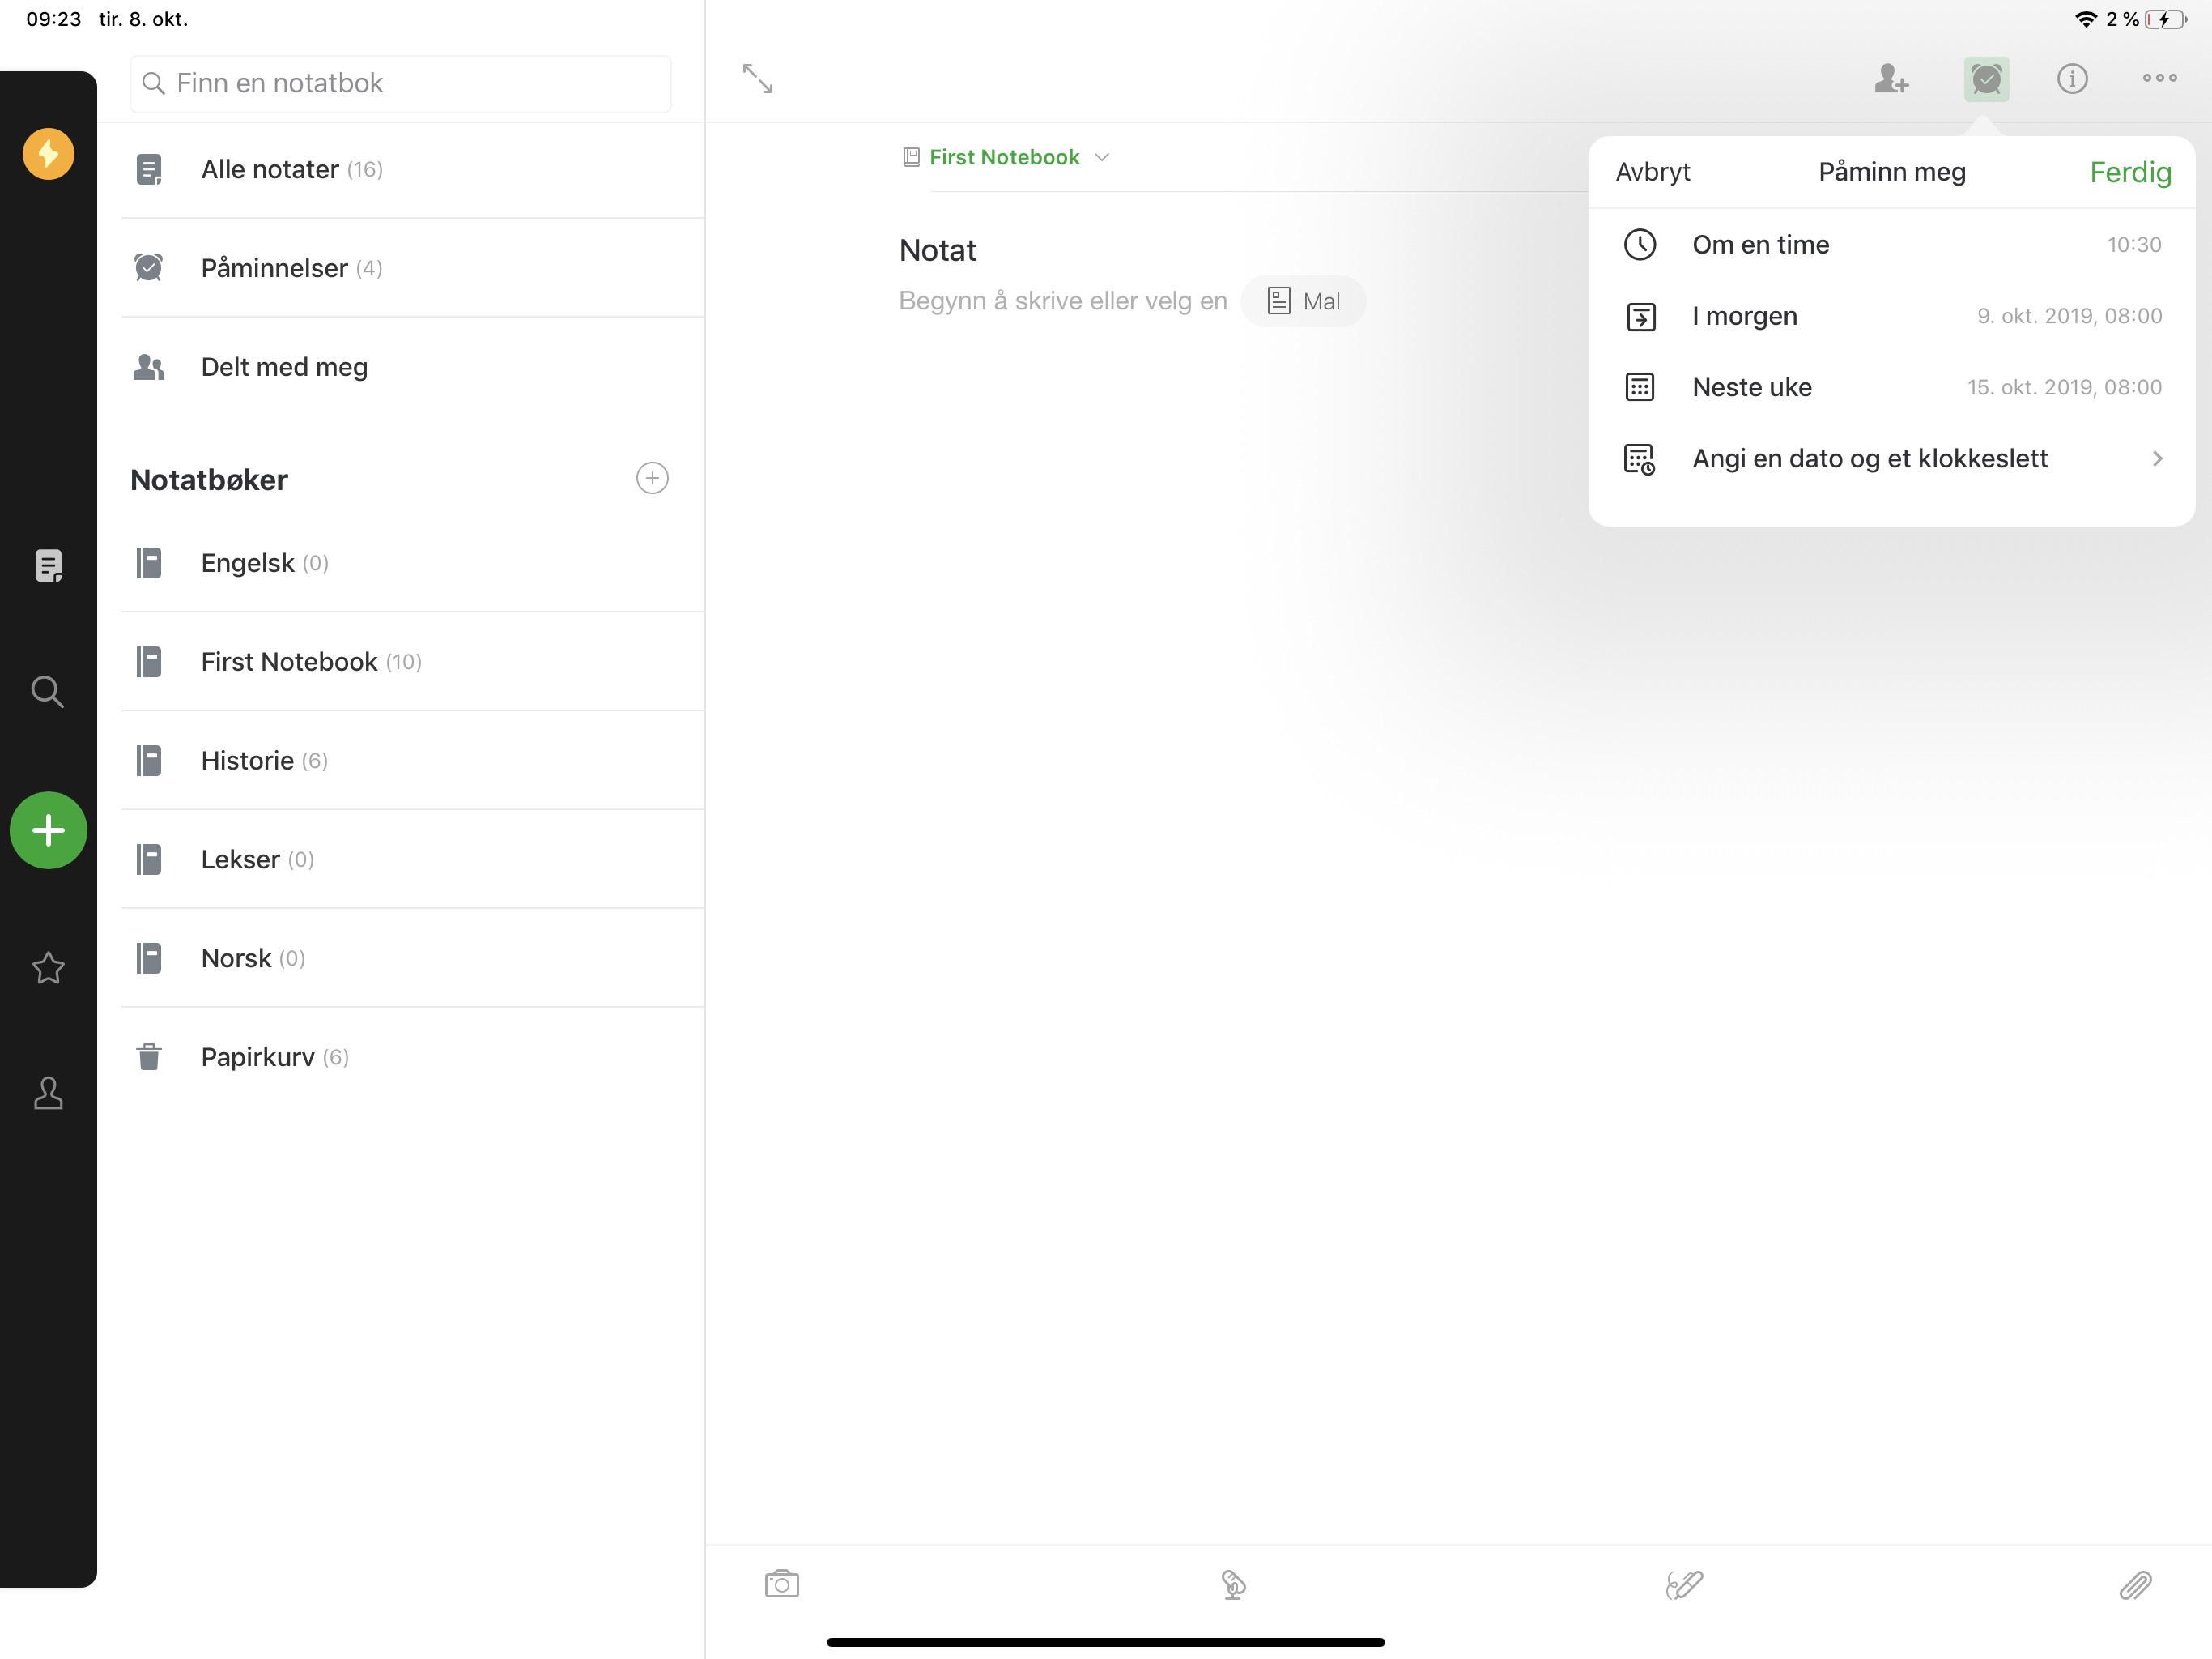The image size is (2212, 1659).
Task: Tap the Wi-Fi icon in status bar
Action: coord(2085,19)
